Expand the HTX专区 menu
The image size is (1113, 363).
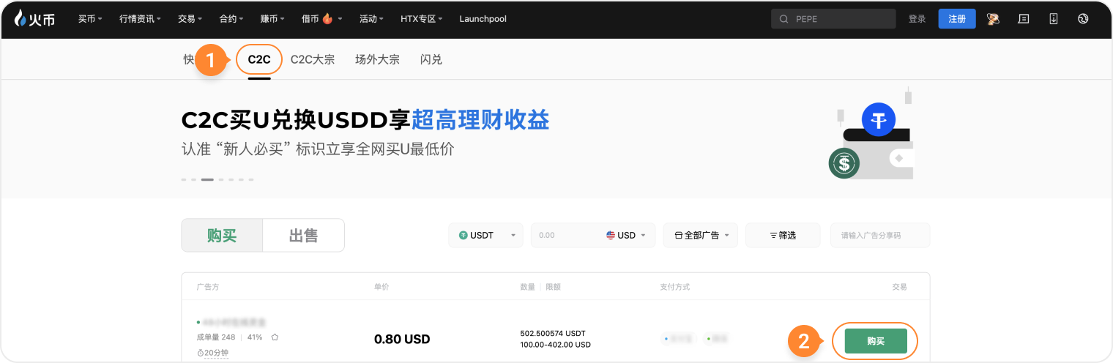coord(422,19)
